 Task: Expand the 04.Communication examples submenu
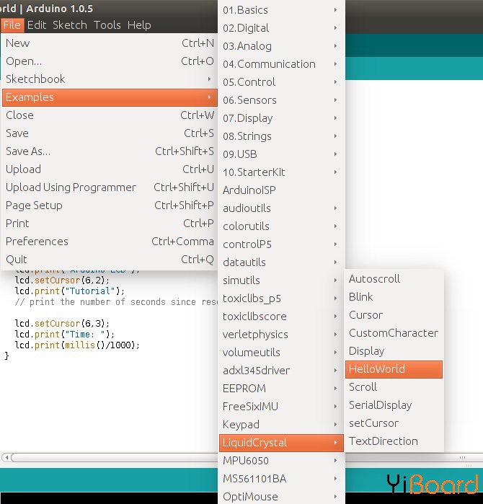click(x=281, y=64)
